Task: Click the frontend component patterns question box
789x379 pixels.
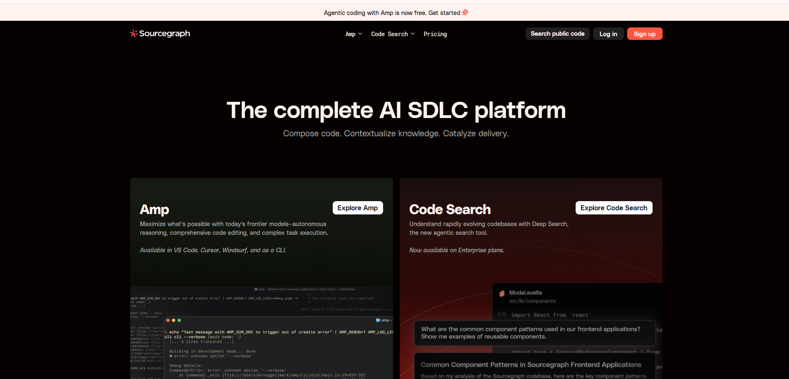Action: click(535, 333)
